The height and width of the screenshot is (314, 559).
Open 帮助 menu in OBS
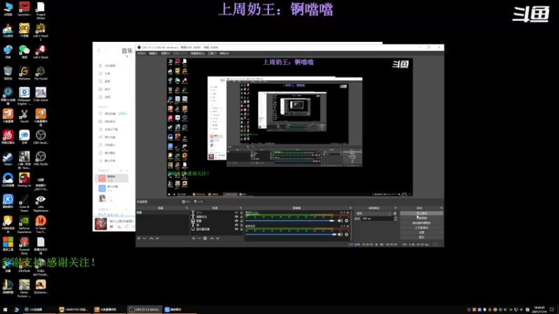pos(224,54)
